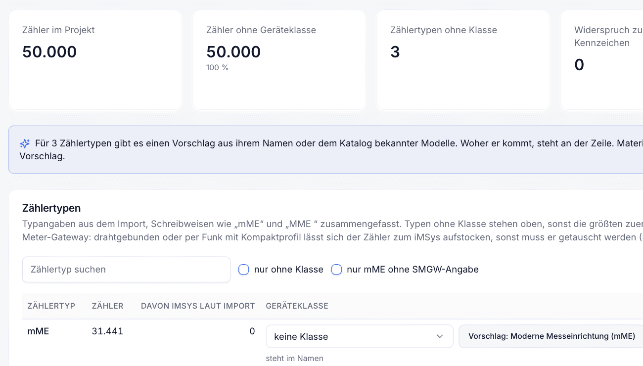Focus the 'Zählertyp suchen' search field
The height and width of the screenshot is (366, 643).
click(126, 270)
